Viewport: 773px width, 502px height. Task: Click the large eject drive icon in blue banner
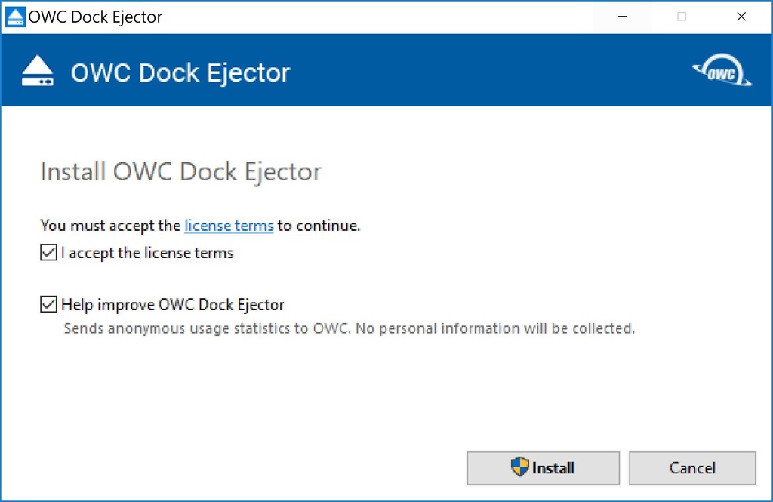(x=38, y=71)
